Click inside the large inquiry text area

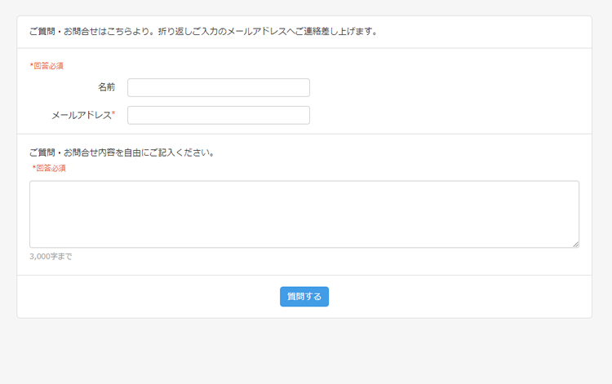pos(304,214)
